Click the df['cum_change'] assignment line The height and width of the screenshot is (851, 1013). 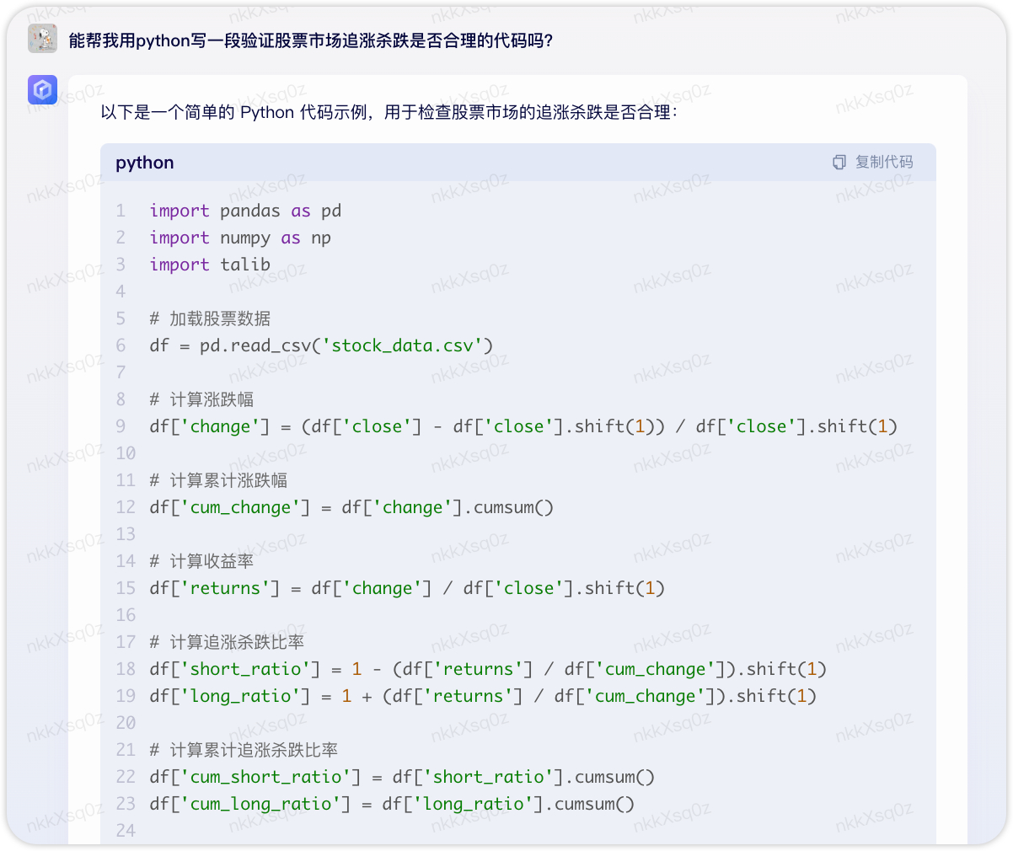coord(351,507)
